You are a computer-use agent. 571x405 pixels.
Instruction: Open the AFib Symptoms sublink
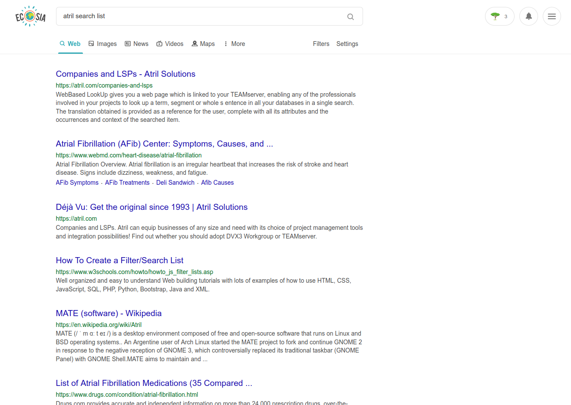coord(77,183)
